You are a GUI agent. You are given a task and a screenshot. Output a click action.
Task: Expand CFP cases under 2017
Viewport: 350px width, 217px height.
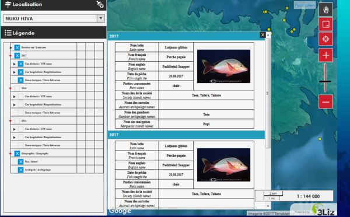14,64
